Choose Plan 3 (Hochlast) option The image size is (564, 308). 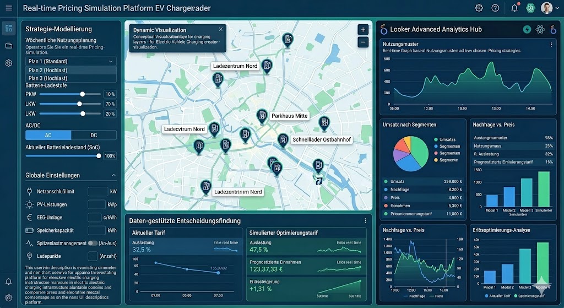[71, 78]
